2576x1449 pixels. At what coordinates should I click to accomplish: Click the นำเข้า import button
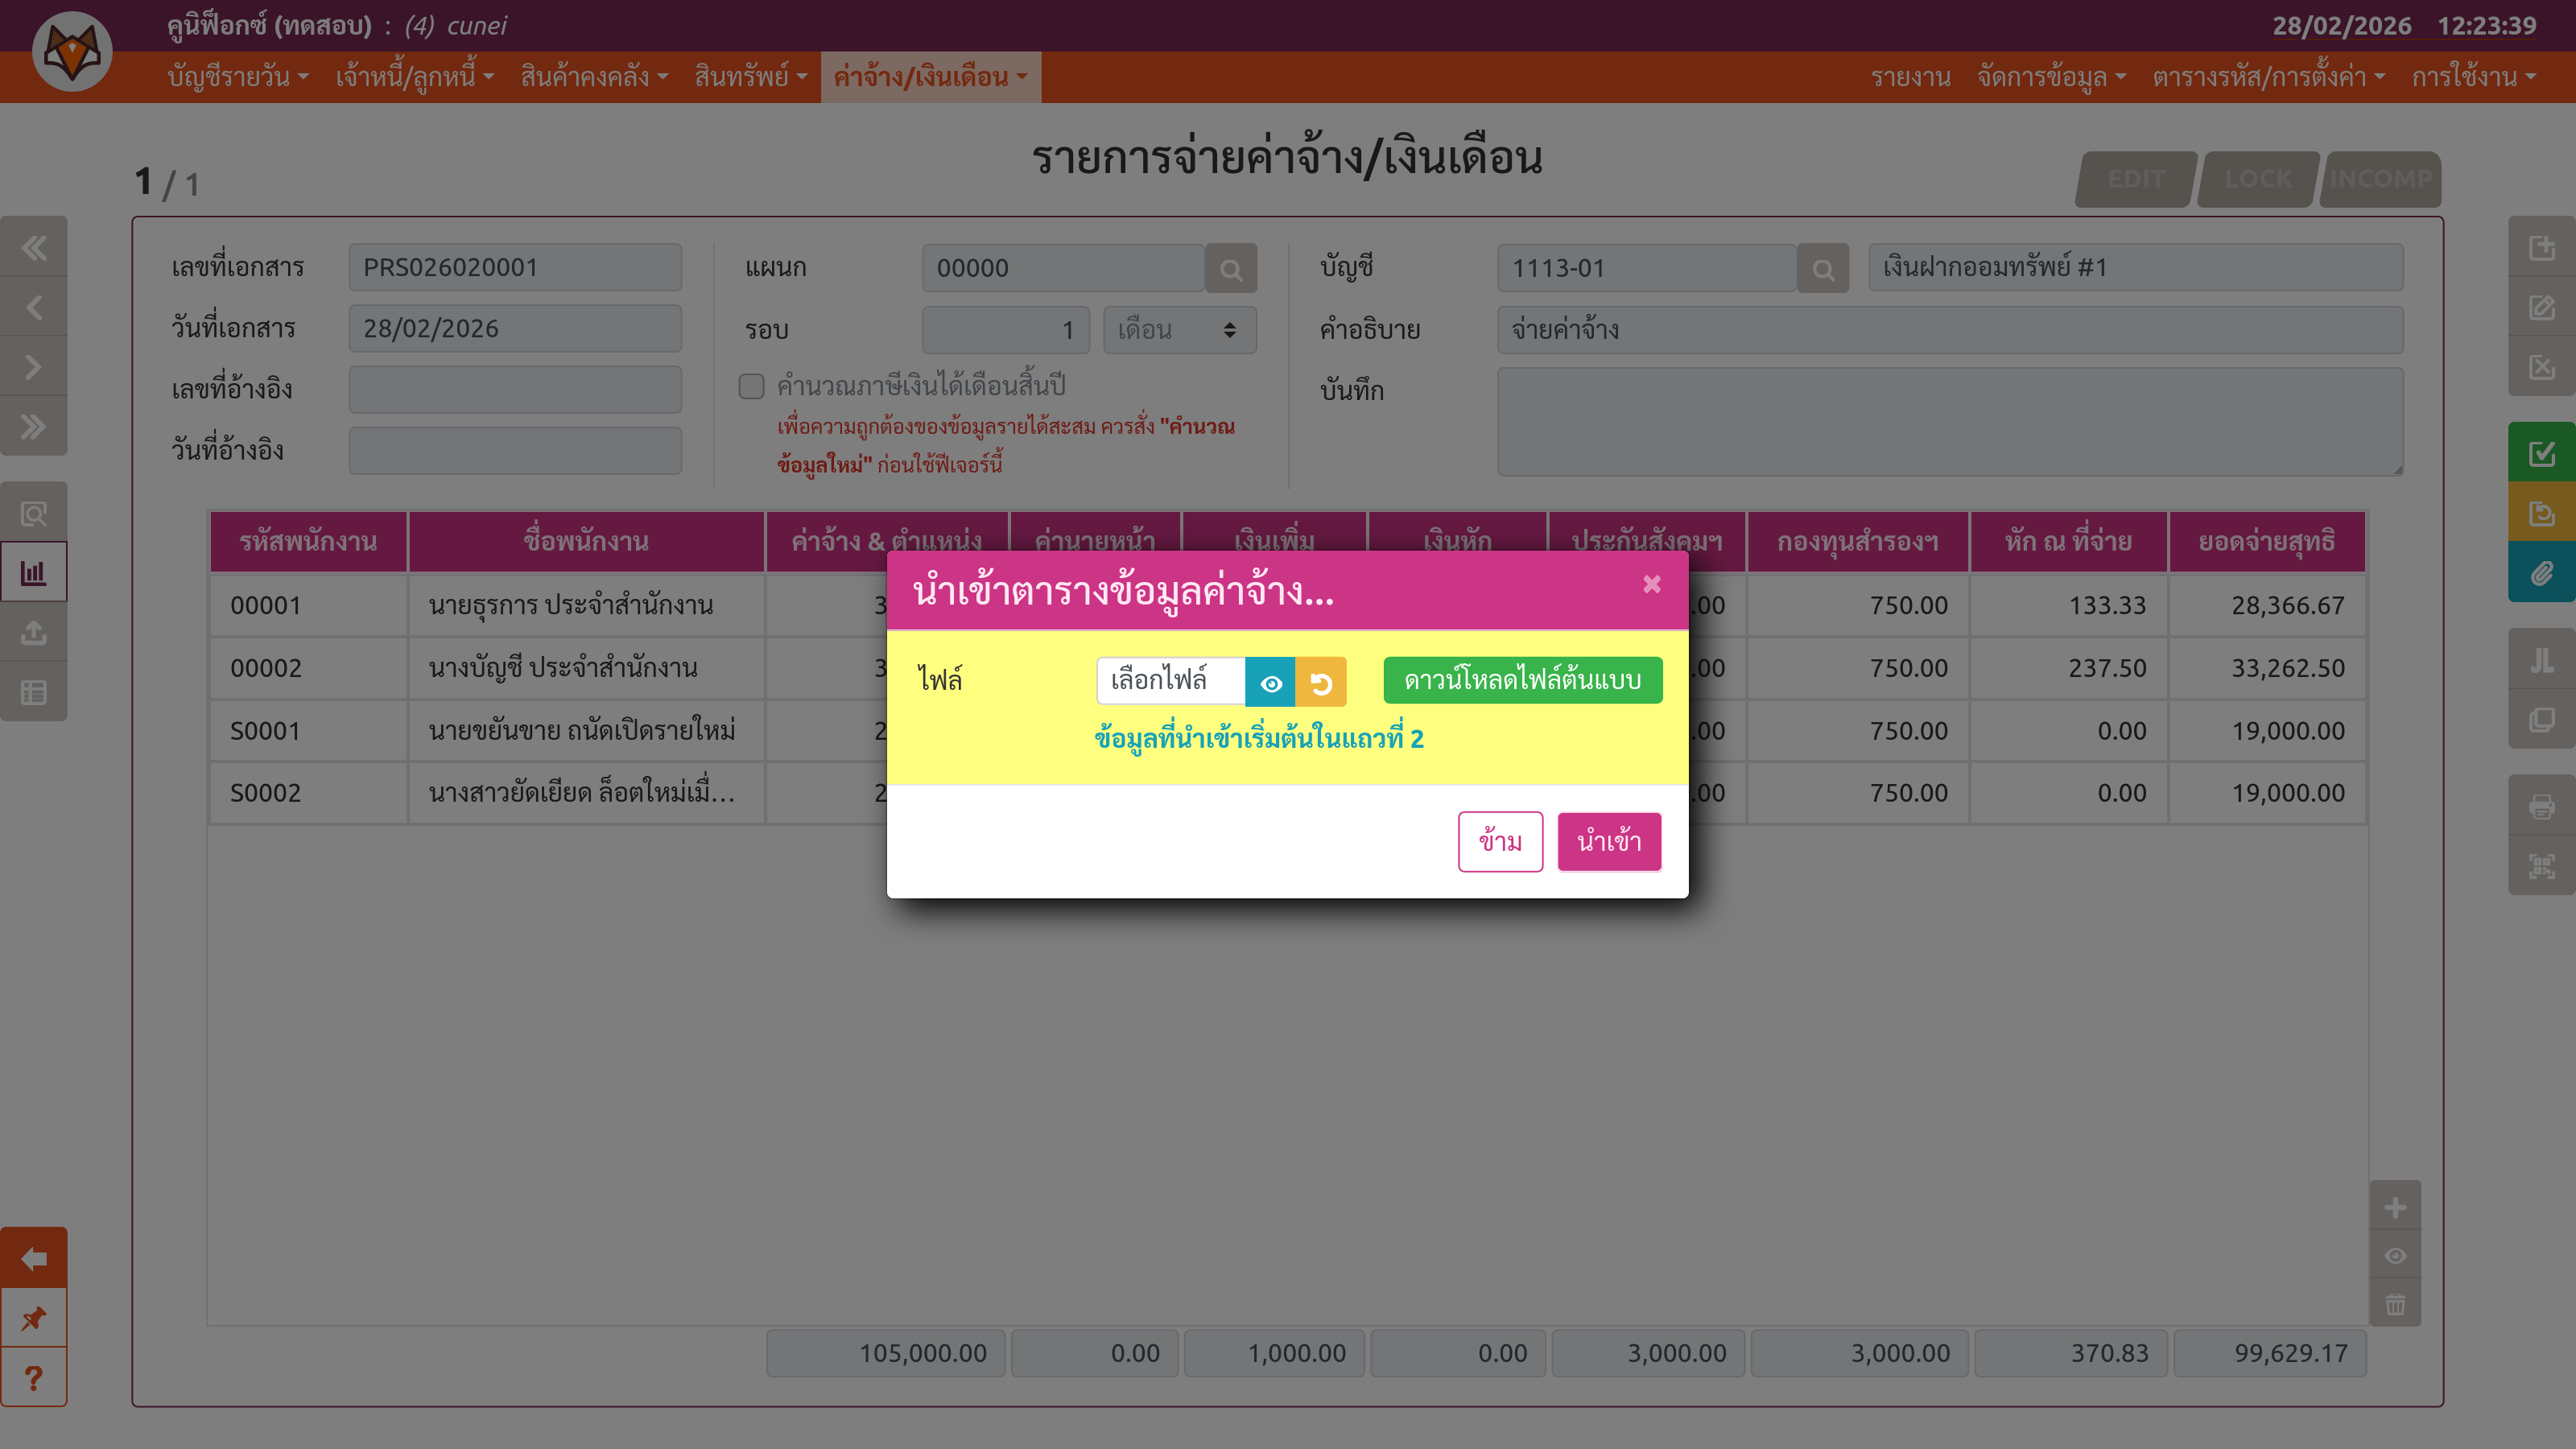[1609, 842]
